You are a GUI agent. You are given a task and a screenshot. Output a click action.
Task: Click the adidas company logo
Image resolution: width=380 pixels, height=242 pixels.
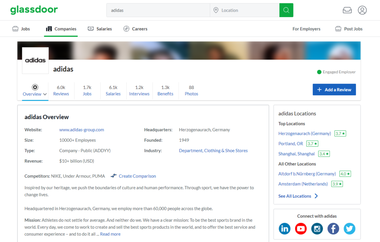coord(35,61)
